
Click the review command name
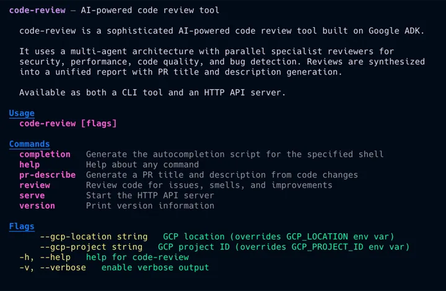click(35, 185)
